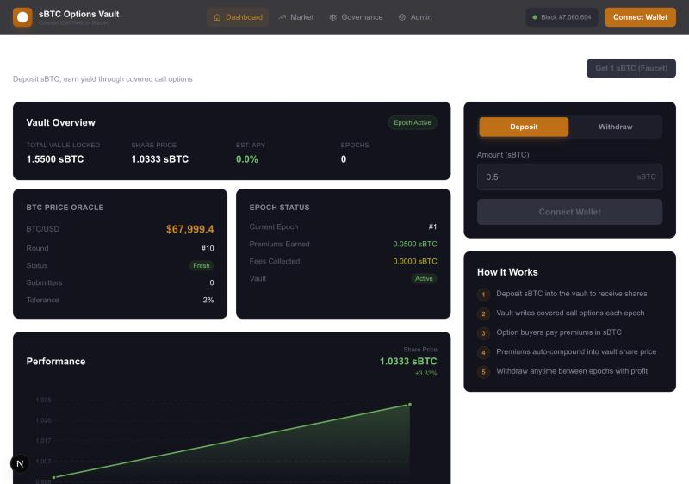
Task: Click the Amount (sBTC) input field
Action: click(x=569, y=177)
